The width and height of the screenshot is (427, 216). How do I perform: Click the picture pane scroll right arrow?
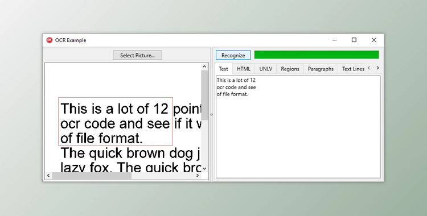click(x=198, y=176)
